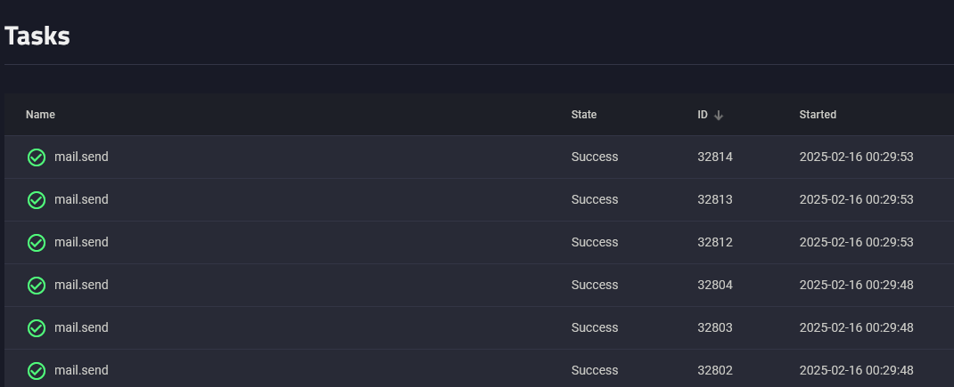Select task ID 32803 cell
This screenshot has height=387, width=954.
point(715,327)
